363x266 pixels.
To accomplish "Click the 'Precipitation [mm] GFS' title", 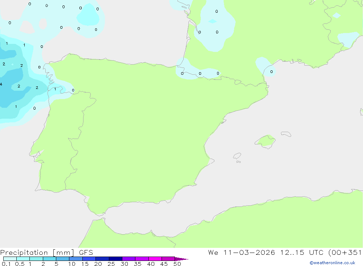I will tap(46, 252).
